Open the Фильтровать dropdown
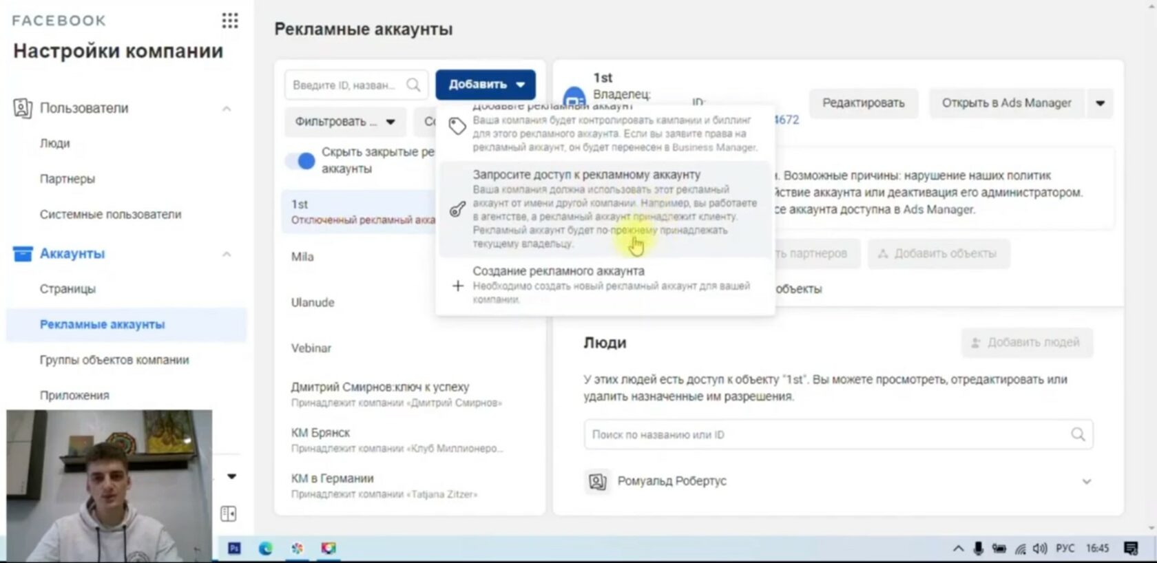The width and height of the screenshot is (1157, 563). tap(345, 122)
